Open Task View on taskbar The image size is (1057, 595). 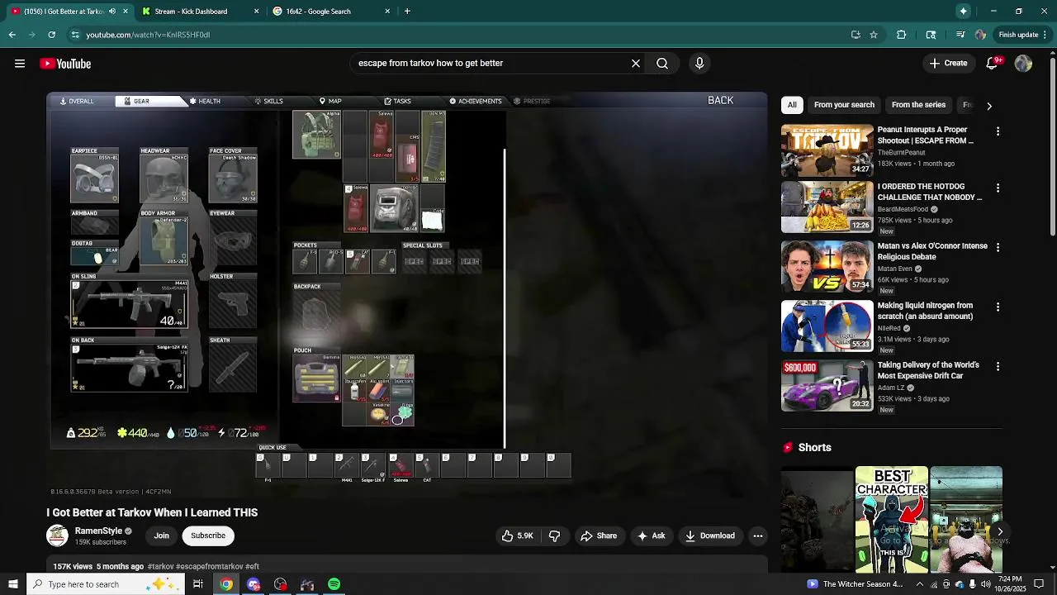(x=198, y=584)
